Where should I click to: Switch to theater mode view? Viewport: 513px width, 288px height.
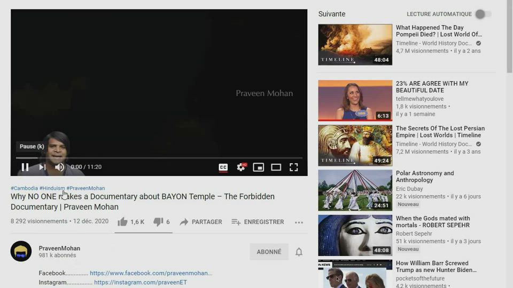(x=276, y=167)
